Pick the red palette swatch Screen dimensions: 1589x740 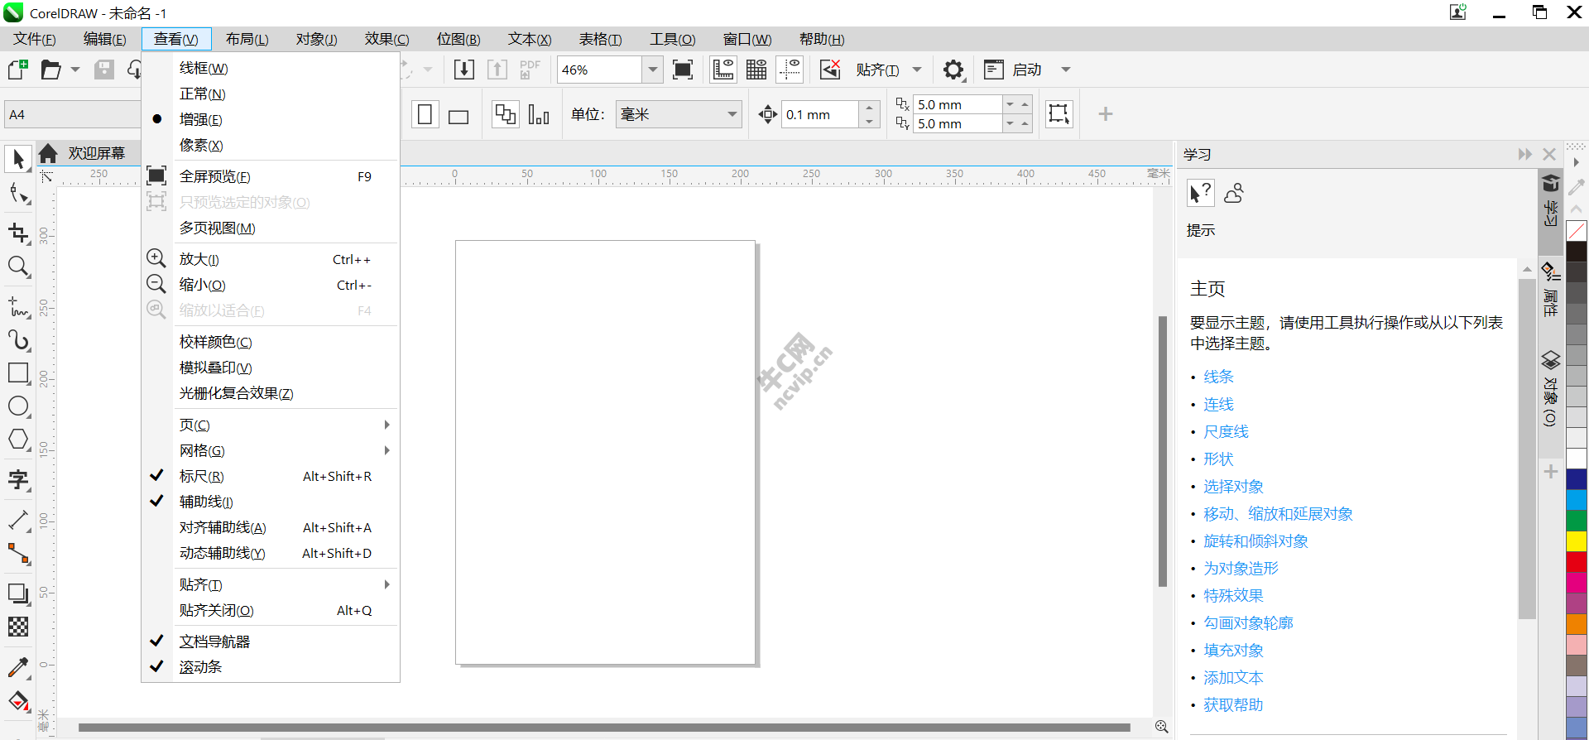coord(1577,562)
